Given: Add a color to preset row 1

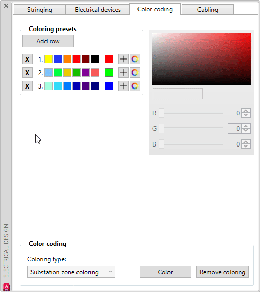Looking at the screenshot, I should 124,59.
